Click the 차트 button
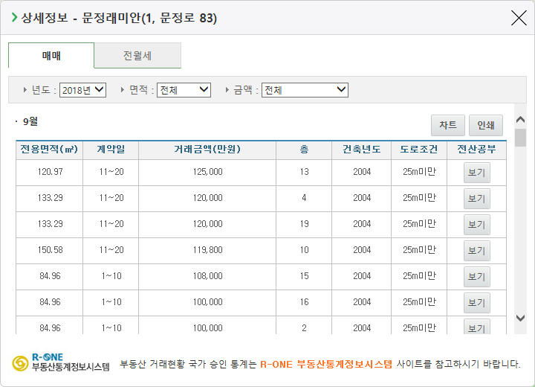This screenshot has width=535, height=387. click(x=448, y=125)
